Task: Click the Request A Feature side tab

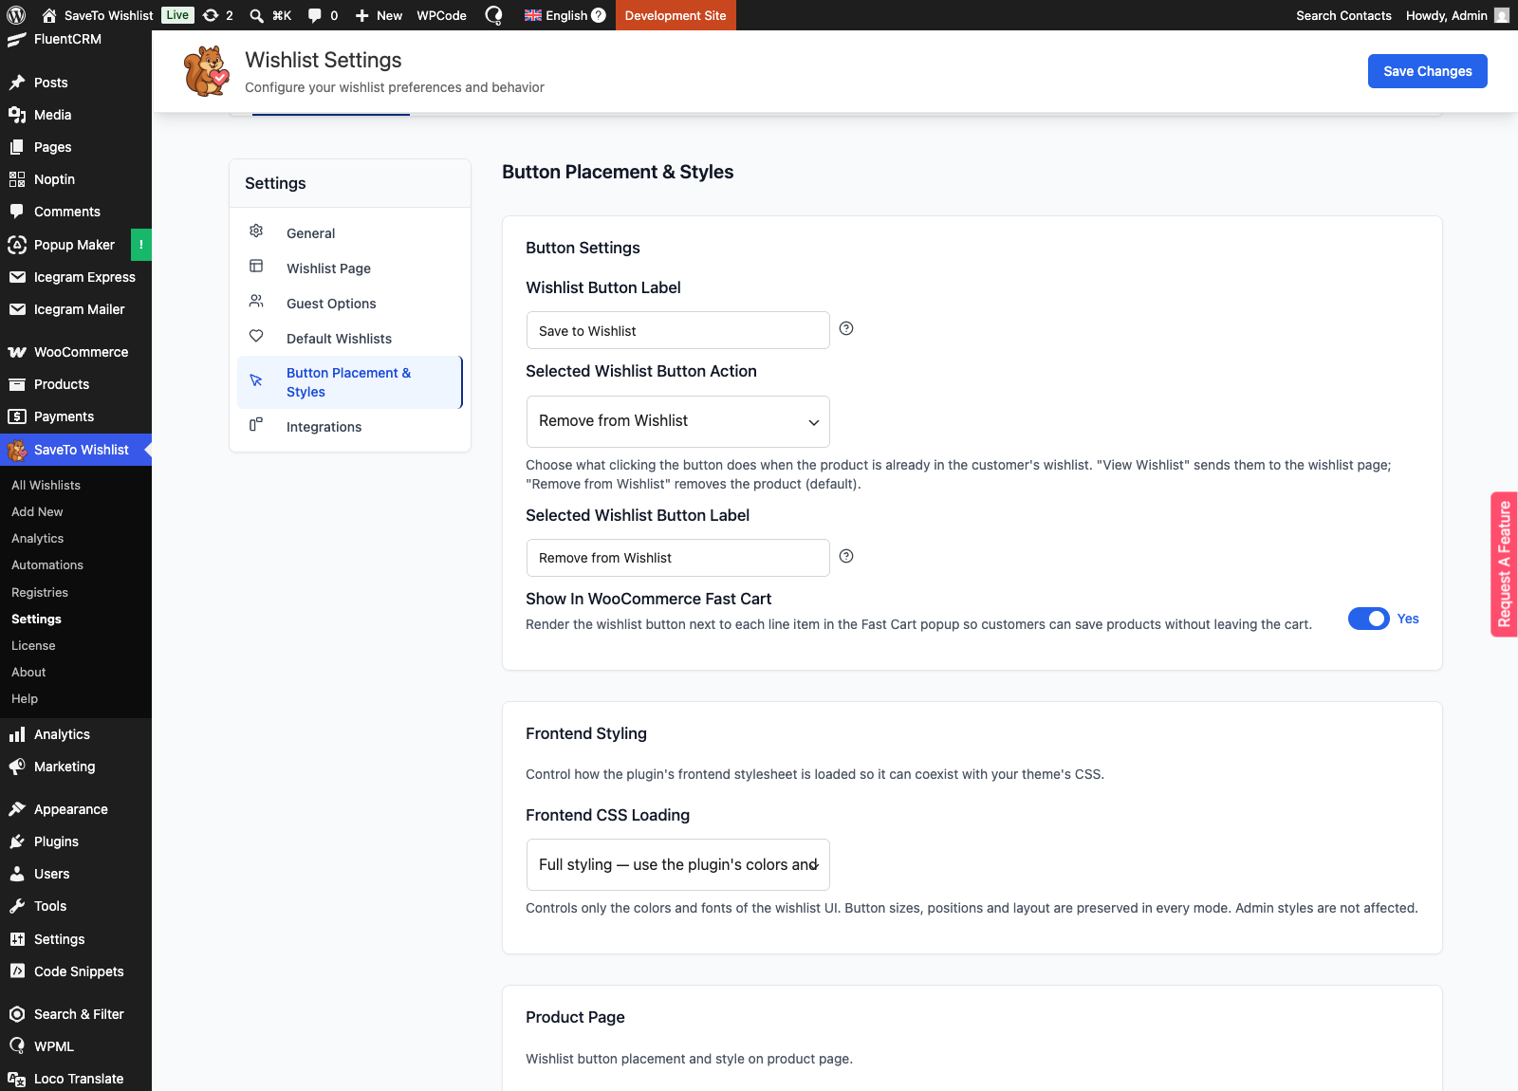Action: pos(1504,564)
